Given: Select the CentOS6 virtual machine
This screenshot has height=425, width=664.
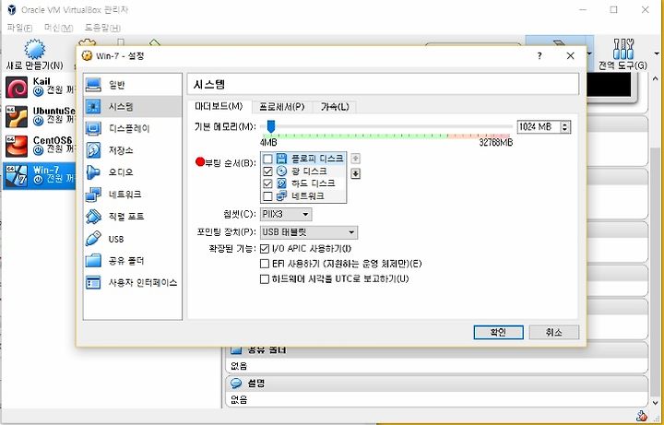Looking at the screenshot, I should [39, 146].
